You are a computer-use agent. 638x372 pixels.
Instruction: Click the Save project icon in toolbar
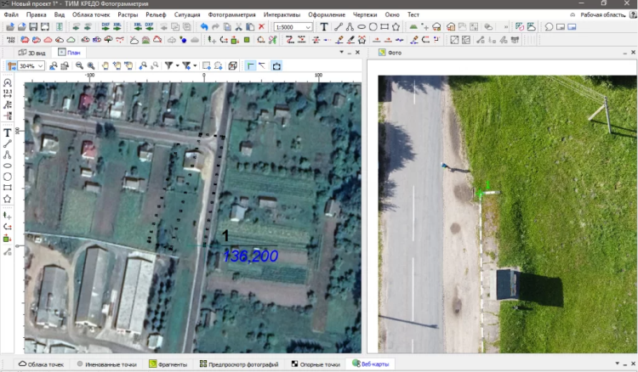(x=32, y=27)
